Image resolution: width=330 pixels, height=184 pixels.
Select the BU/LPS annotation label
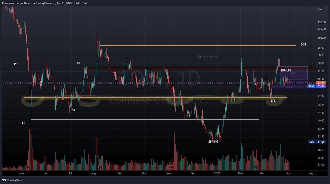(286, 70)
